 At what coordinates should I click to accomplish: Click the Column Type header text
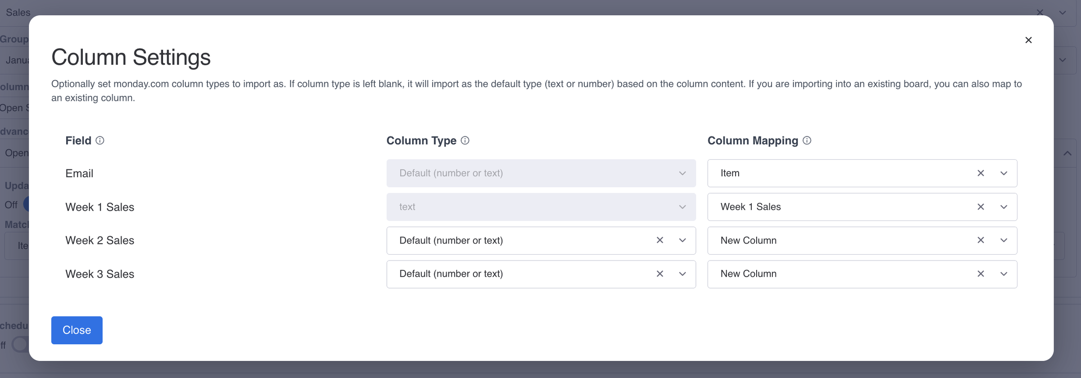coord(421,140)
